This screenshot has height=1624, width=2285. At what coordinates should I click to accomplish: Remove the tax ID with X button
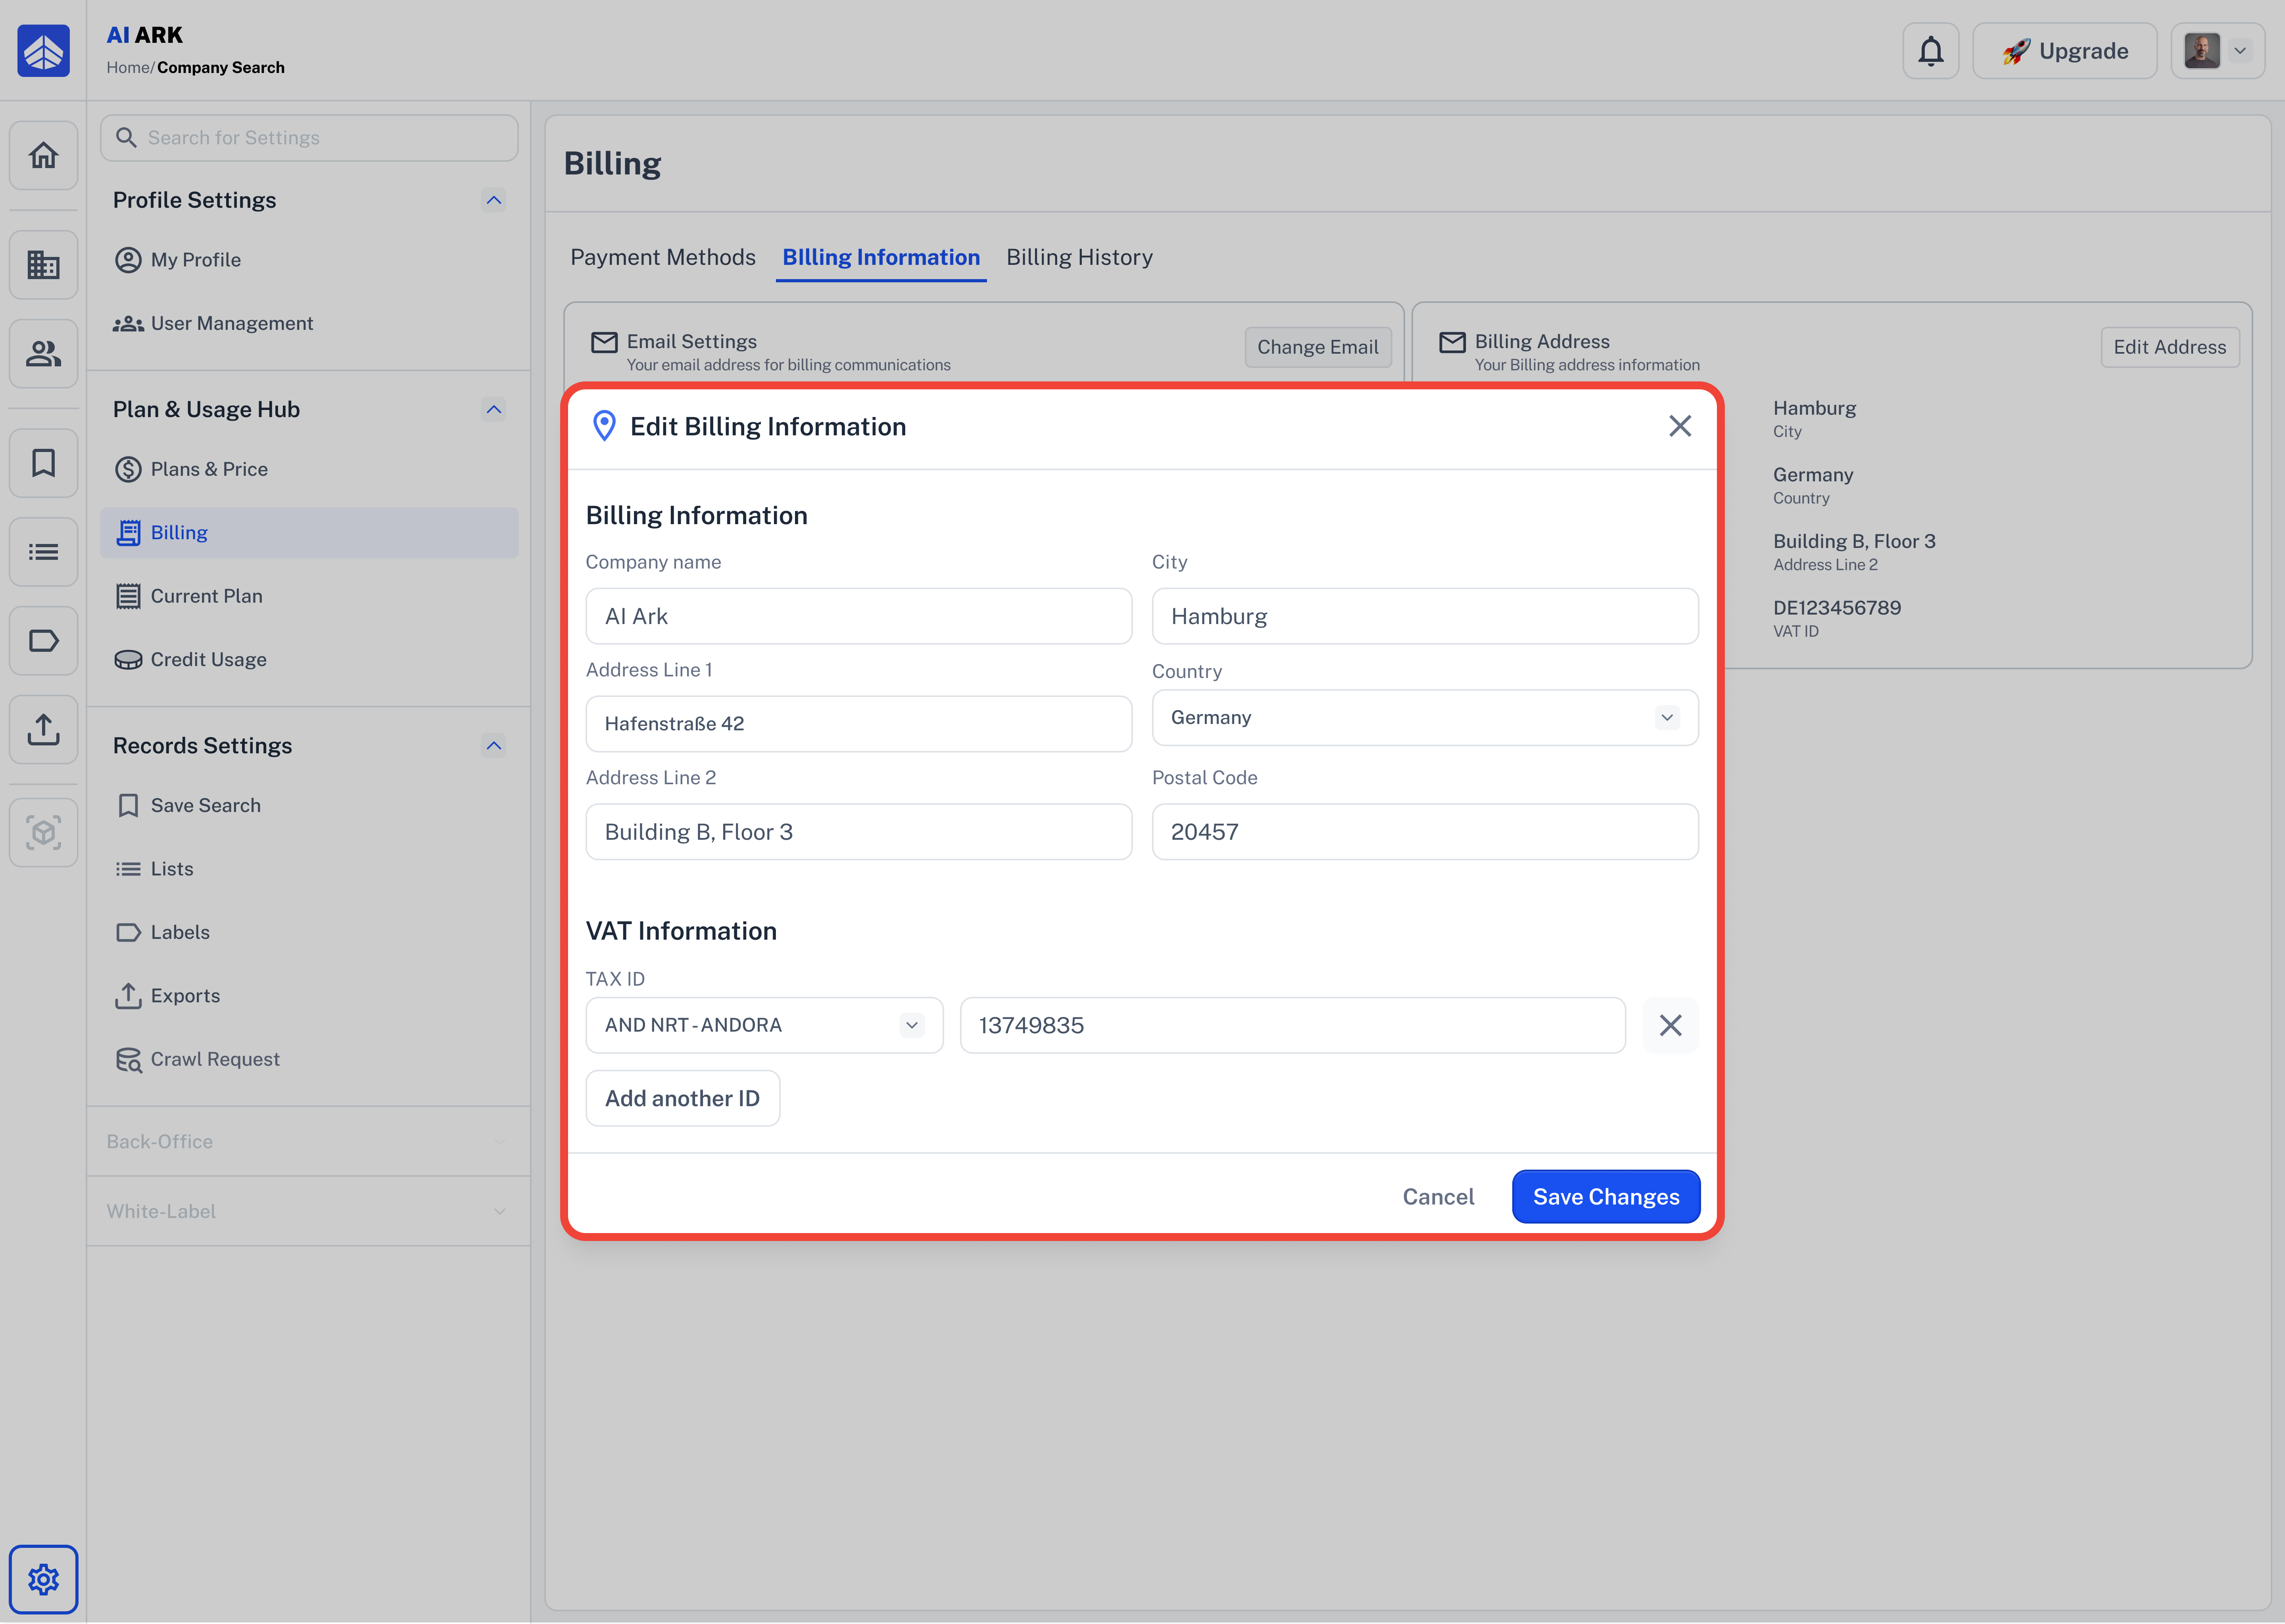(x=1671, y=1025)
